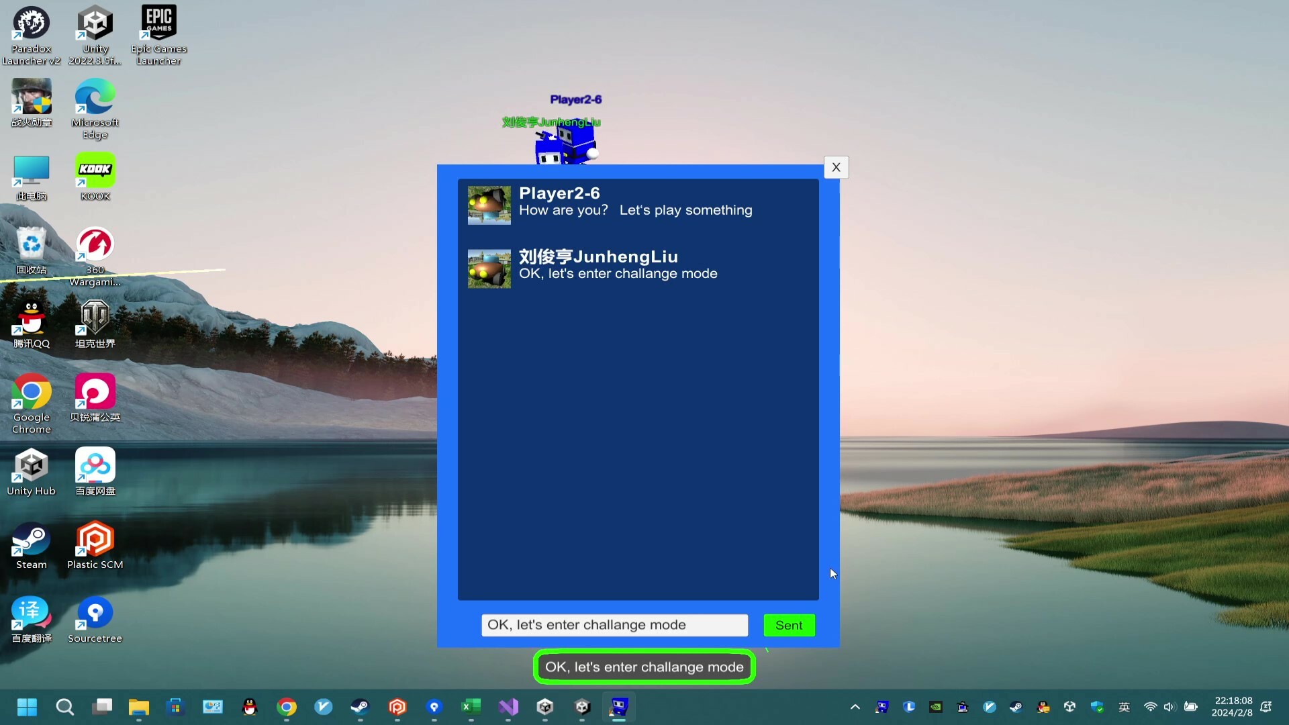The width and height of the screenshot is (1289, 725).
Task: Open Paradox Launcher v2
Action: pyautogui.click(x=31, y=22)
